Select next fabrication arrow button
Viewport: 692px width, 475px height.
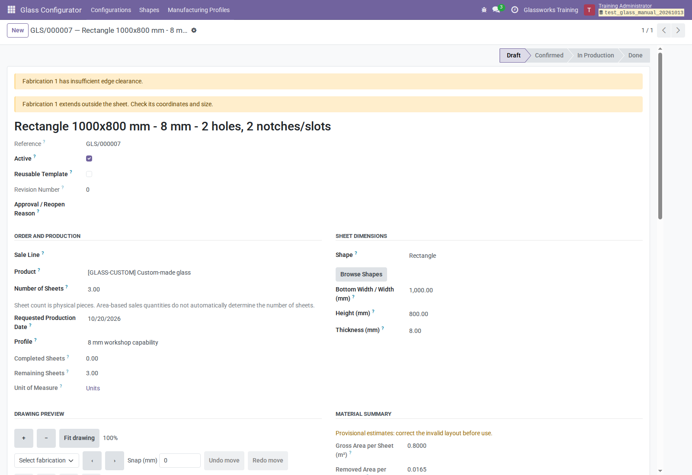(115, 461)
